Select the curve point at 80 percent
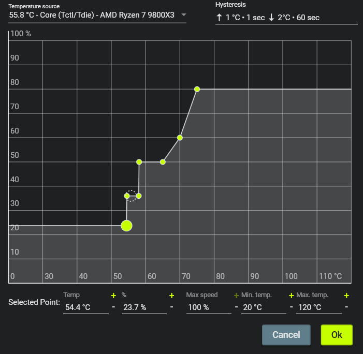 click(197, 89)
